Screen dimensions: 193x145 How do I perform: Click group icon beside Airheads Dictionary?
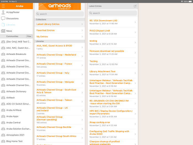[x=3, y=91]
